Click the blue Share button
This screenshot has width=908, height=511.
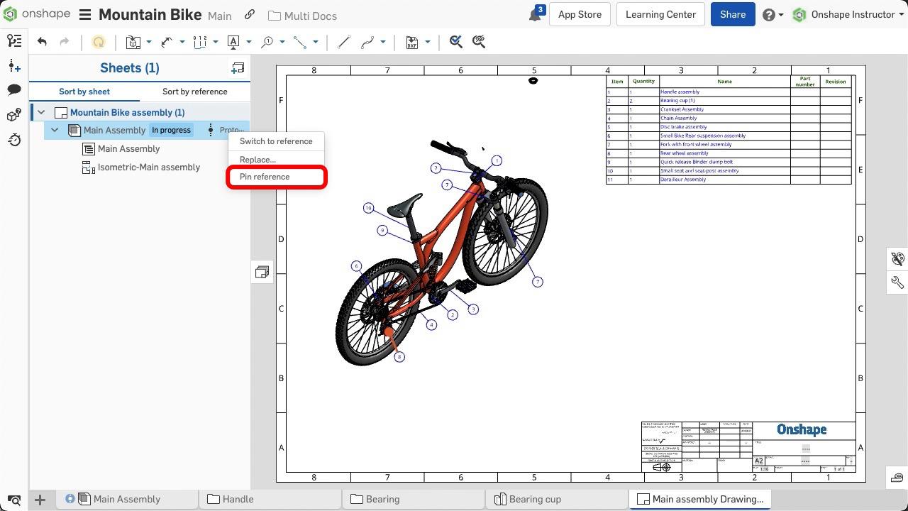[732, 15]
